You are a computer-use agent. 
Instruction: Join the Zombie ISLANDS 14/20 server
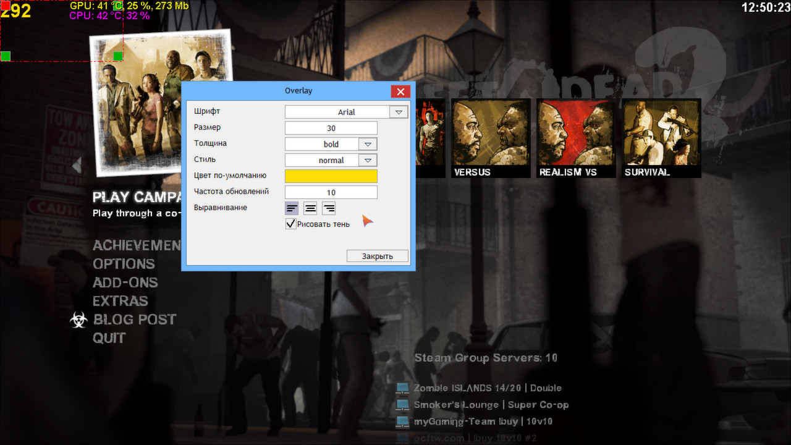coord(488,388)
